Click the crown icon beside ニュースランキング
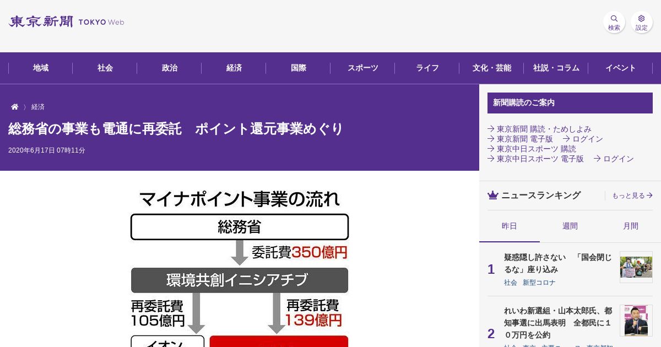 click(493, 195)
